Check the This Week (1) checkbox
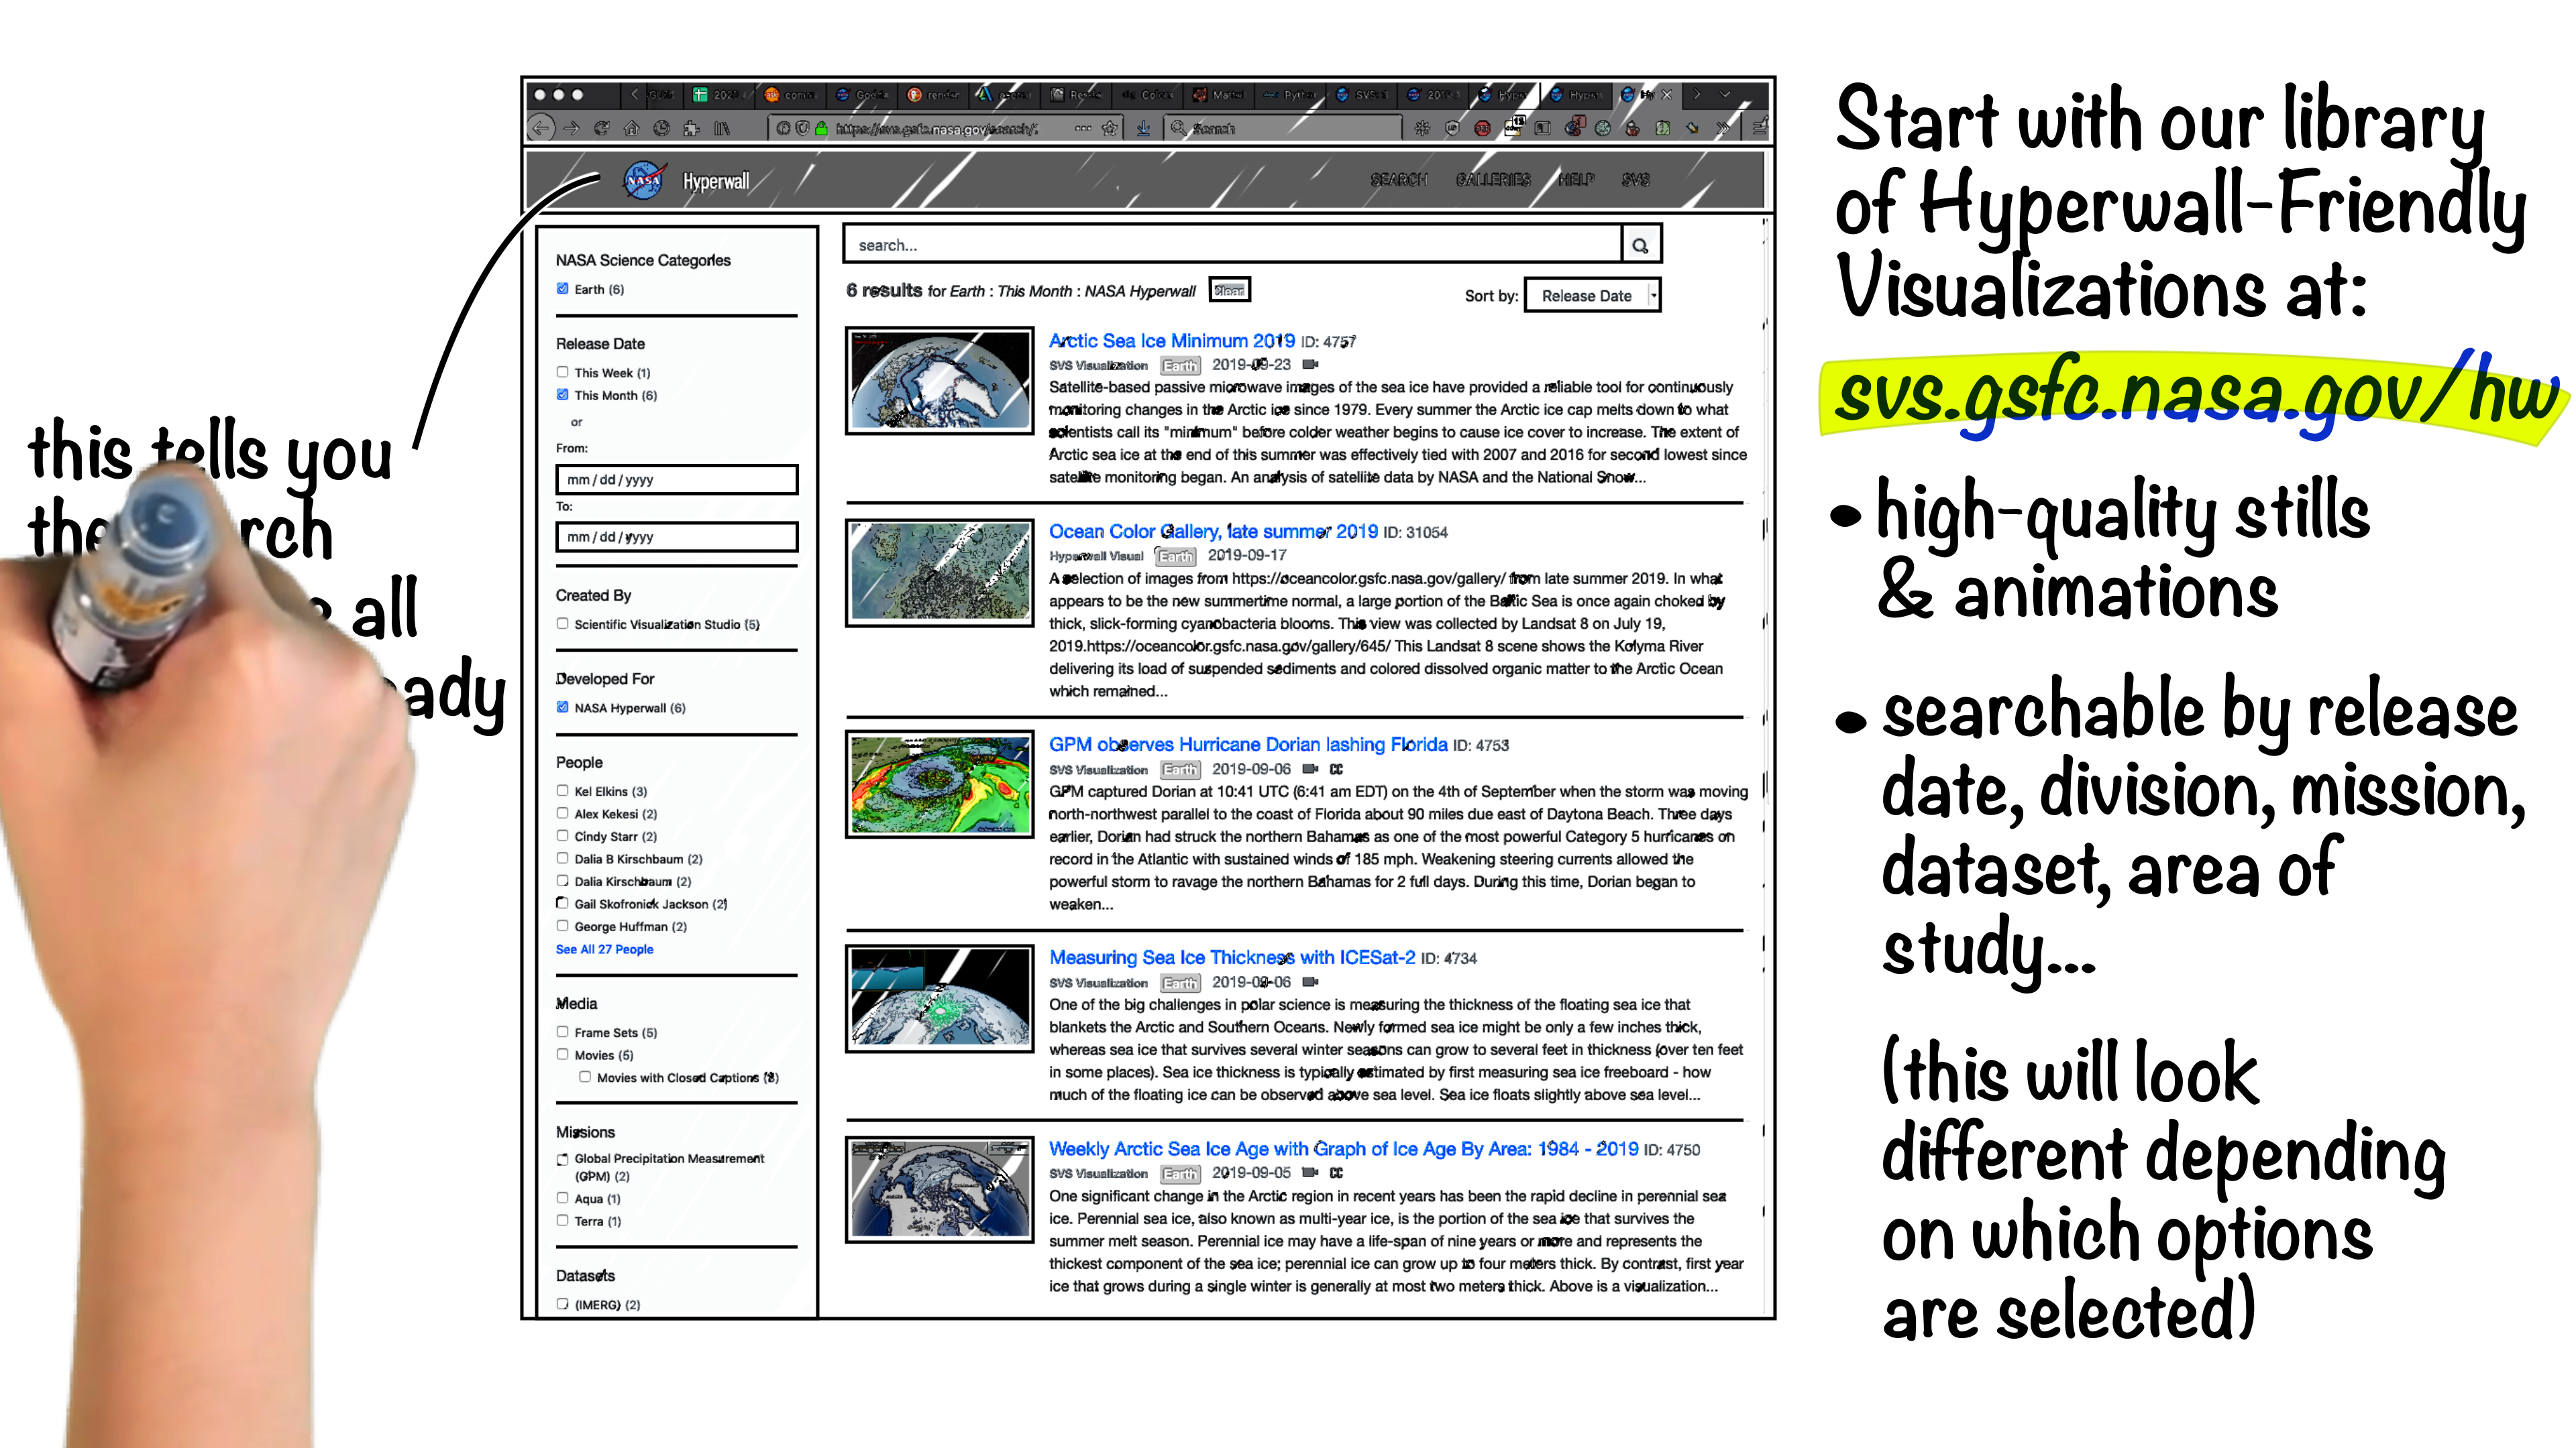 (562, 372)
